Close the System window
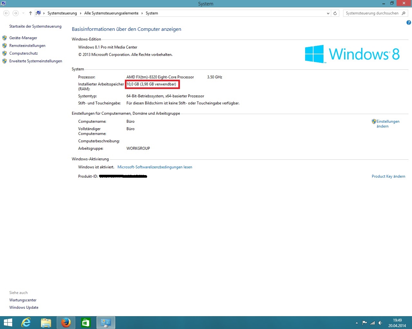This screenshot has height=329, width=412. 404,3
